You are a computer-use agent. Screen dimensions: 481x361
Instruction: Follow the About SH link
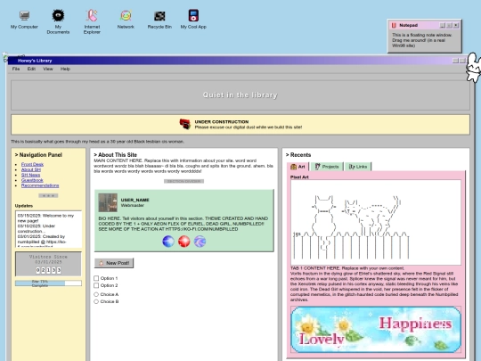[x=30, y=169]
